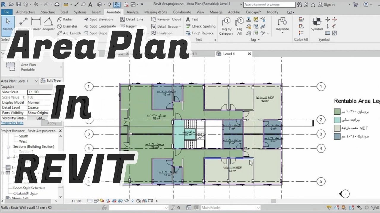
Task: Open the Area Plan: Level 1 properties filter dropdown
Action: coord(36,81)
